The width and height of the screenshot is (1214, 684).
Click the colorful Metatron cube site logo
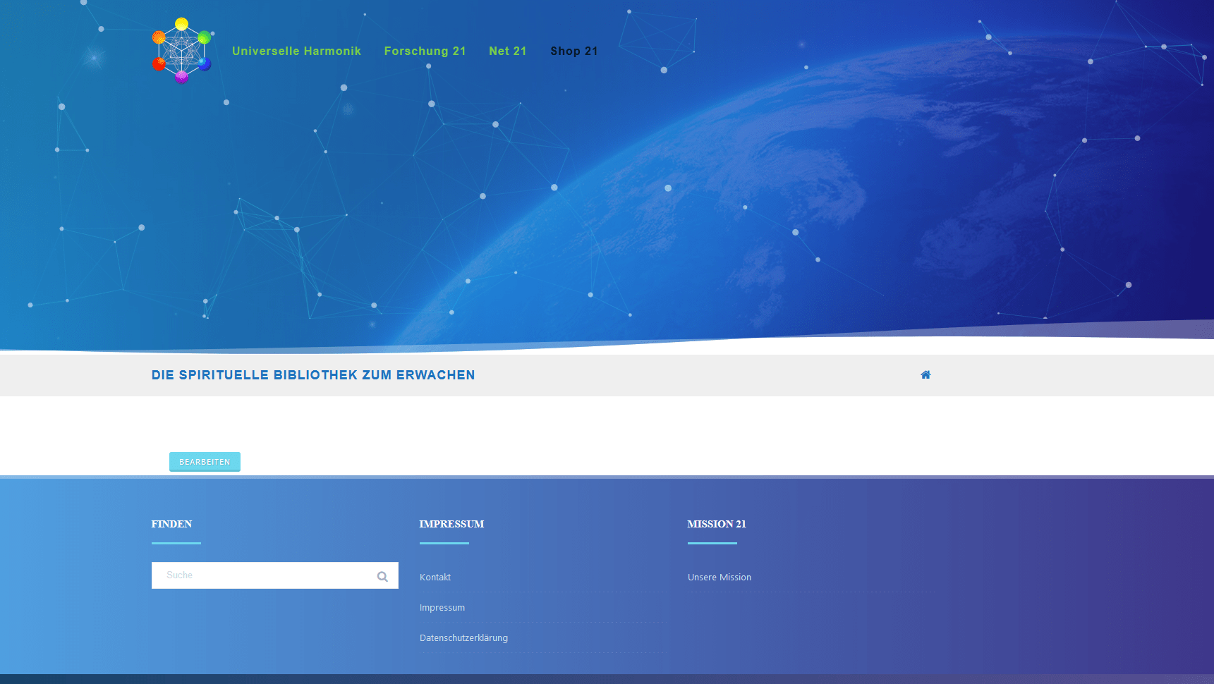(182, 51)
